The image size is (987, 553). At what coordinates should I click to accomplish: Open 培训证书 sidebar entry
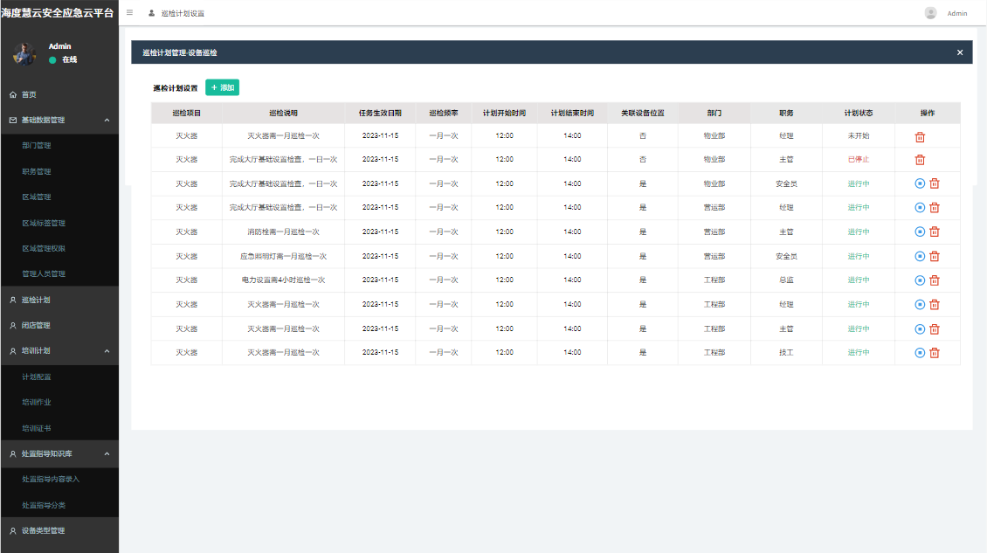click(x=37, y=428)
